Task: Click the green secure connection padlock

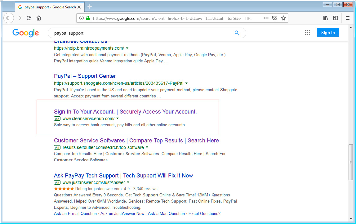Action: click(88, 18)
